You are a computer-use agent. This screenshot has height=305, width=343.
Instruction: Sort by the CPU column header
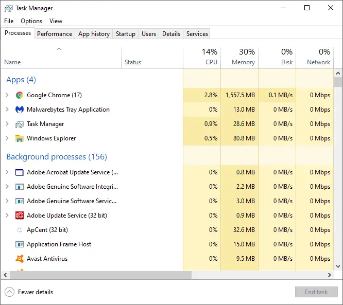[x=202, y=58]
